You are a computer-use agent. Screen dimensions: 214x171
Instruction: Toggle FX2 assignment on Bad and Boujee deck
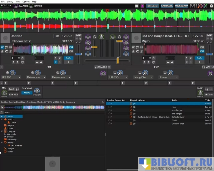[202, 51]
